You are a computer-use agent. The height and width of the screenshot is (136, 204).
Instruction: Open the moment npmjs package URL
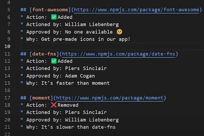coord(110,98)
